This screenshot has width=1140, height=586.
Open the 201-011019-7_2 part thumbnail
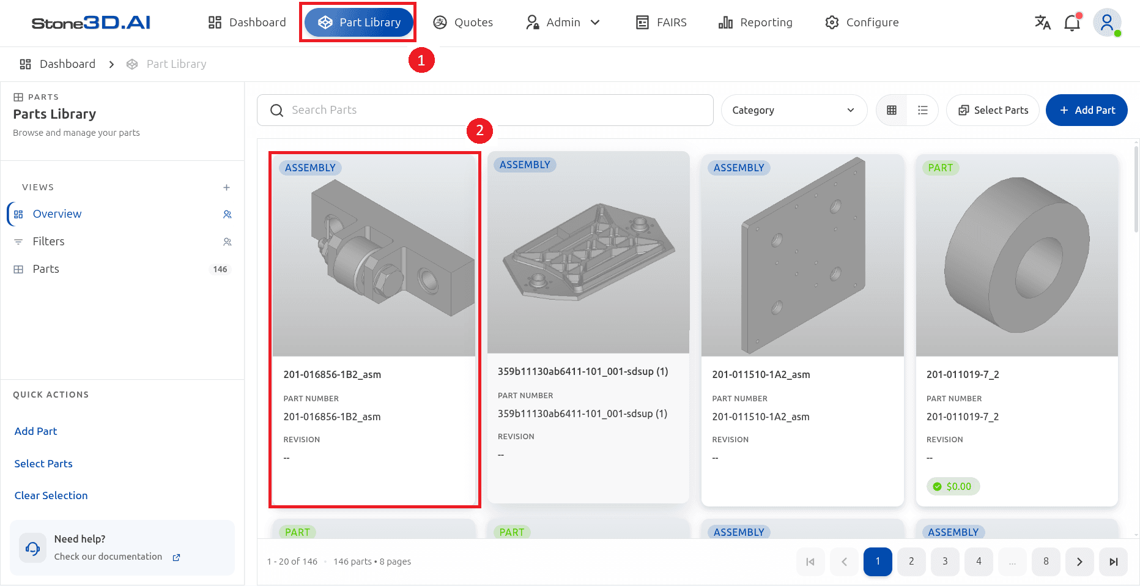click(1017, 255)
